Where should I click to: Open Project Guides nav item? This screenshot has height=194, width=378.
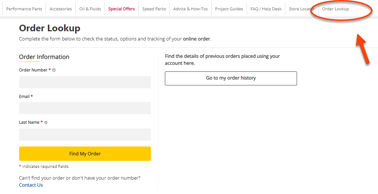(x=229, y=9)
